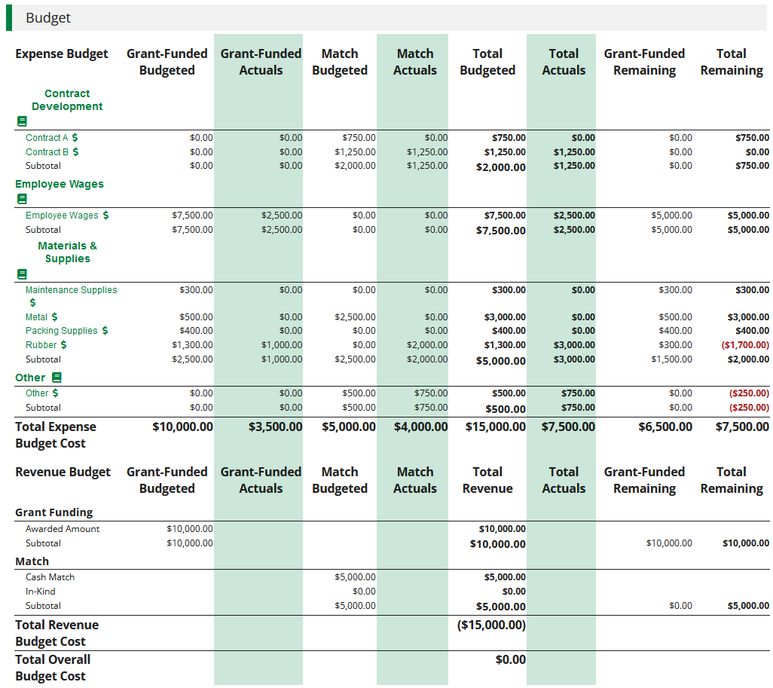Screen dimensions: 773x688
Task: Click the dollar icon next to Contract A
Action: [x=75, y=138]
